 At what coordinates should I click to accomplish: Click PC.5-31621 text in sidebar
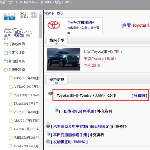pyautogui.click(x=24, y=15)
